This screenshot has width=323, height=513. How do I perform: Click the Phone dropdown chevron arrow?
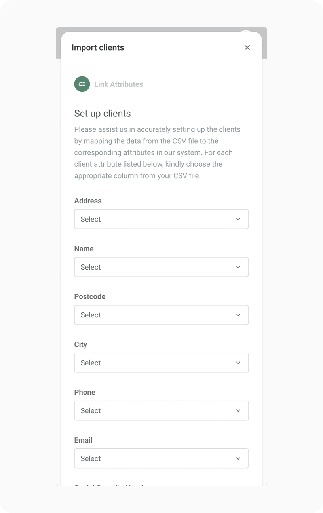[x=238, y=411]
